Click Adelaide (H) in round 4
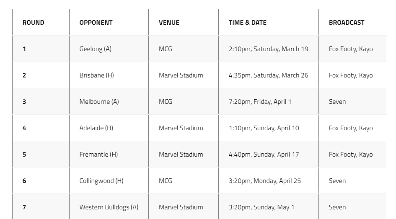Viewport: 396px width, 219px height. pyautogui.click(x=96, y=128)
